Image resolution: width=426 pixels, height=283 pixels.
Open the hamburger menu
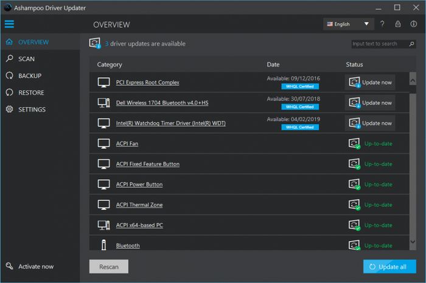[x=9, y=24]
